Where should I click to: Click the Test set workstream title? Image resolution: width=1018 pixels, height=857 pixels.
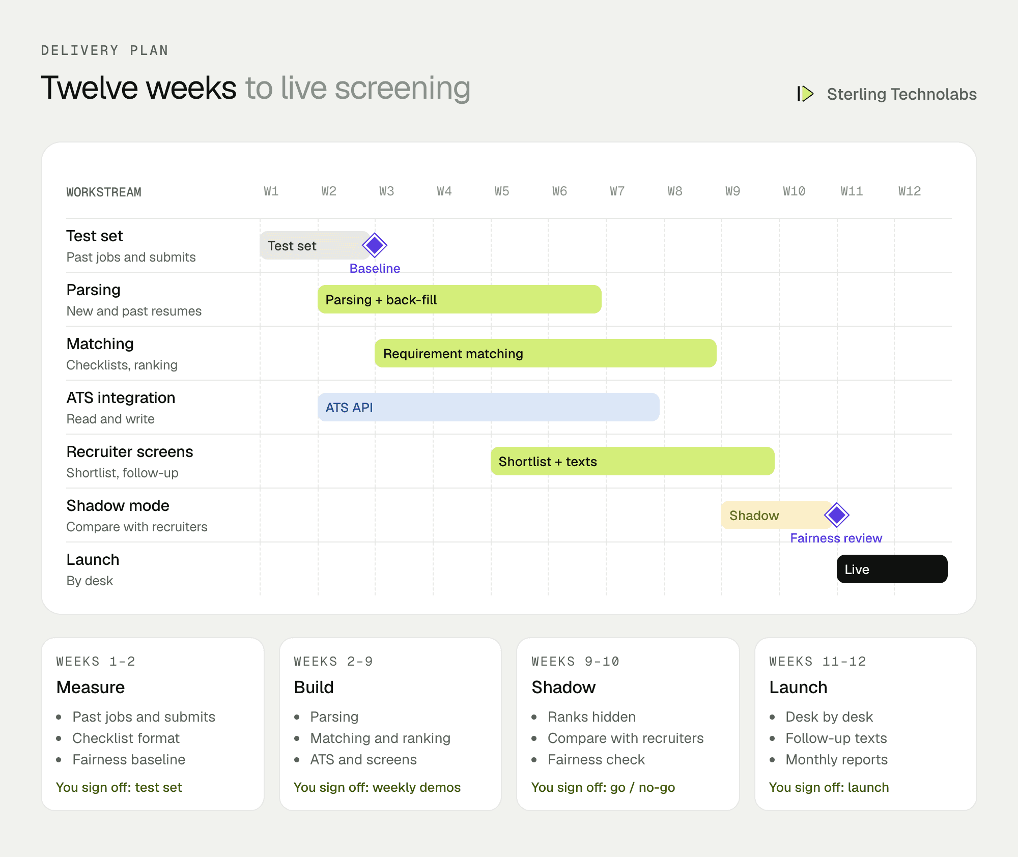point(95,236)
